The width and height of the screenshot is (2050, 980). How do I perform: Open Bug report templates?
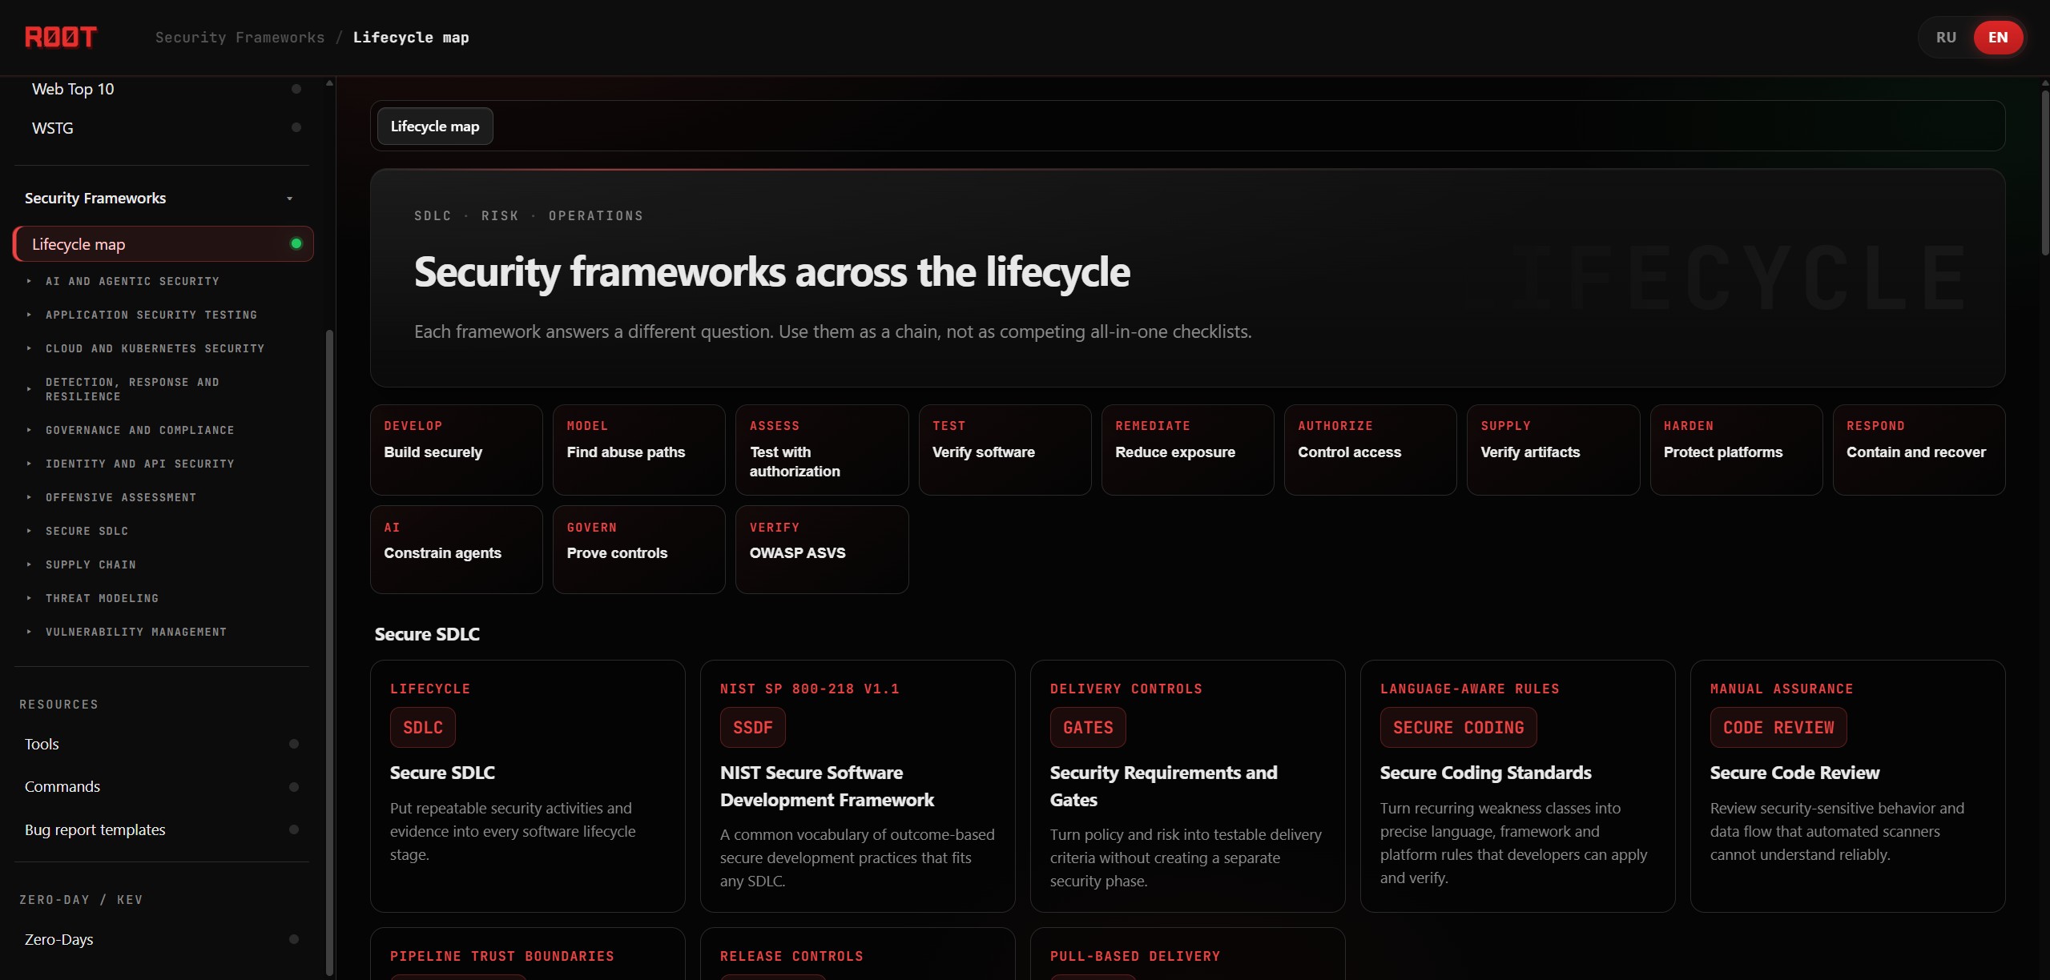coord(163,829)
